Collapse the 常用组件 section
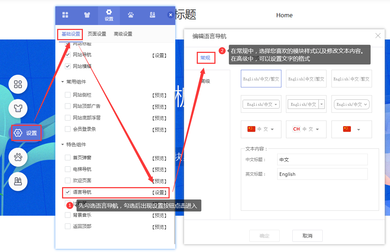The width and height of the screenshot is (390, 252). (63, 82)
